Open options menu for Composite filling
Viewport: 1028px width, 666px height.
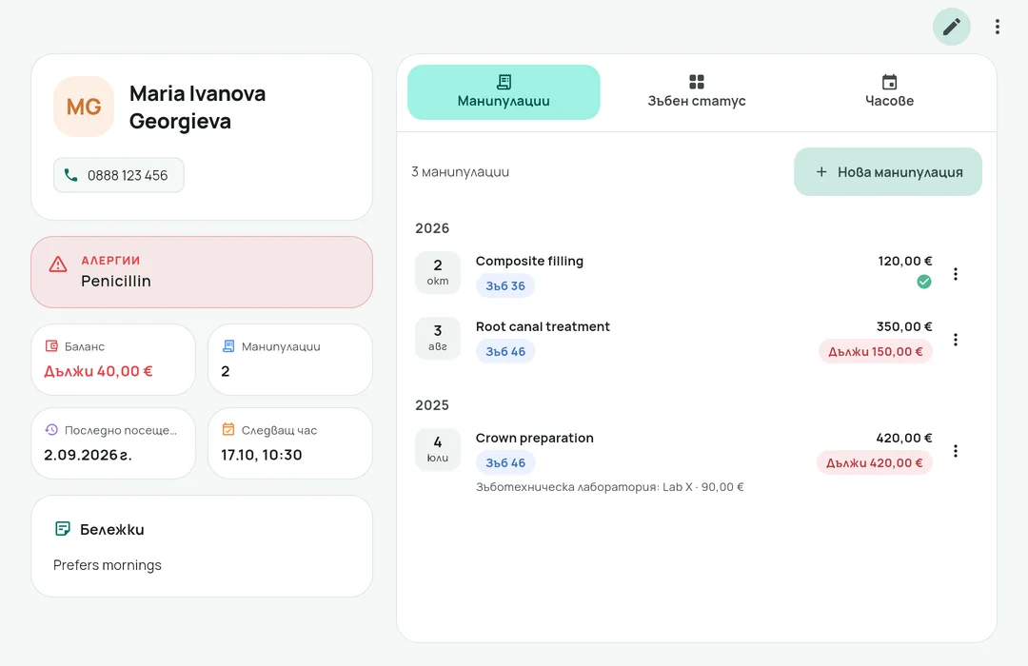tap(956, 274)
